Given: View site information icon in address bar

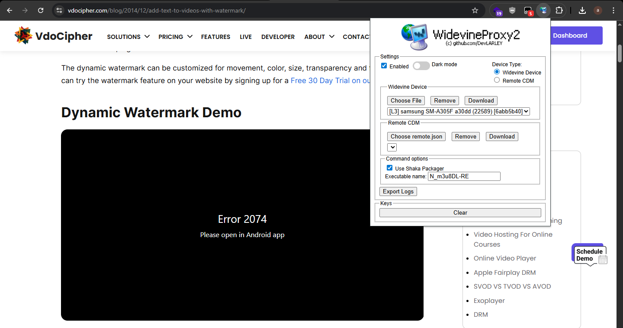Looking at the screenshot, I should click(60, 10).
